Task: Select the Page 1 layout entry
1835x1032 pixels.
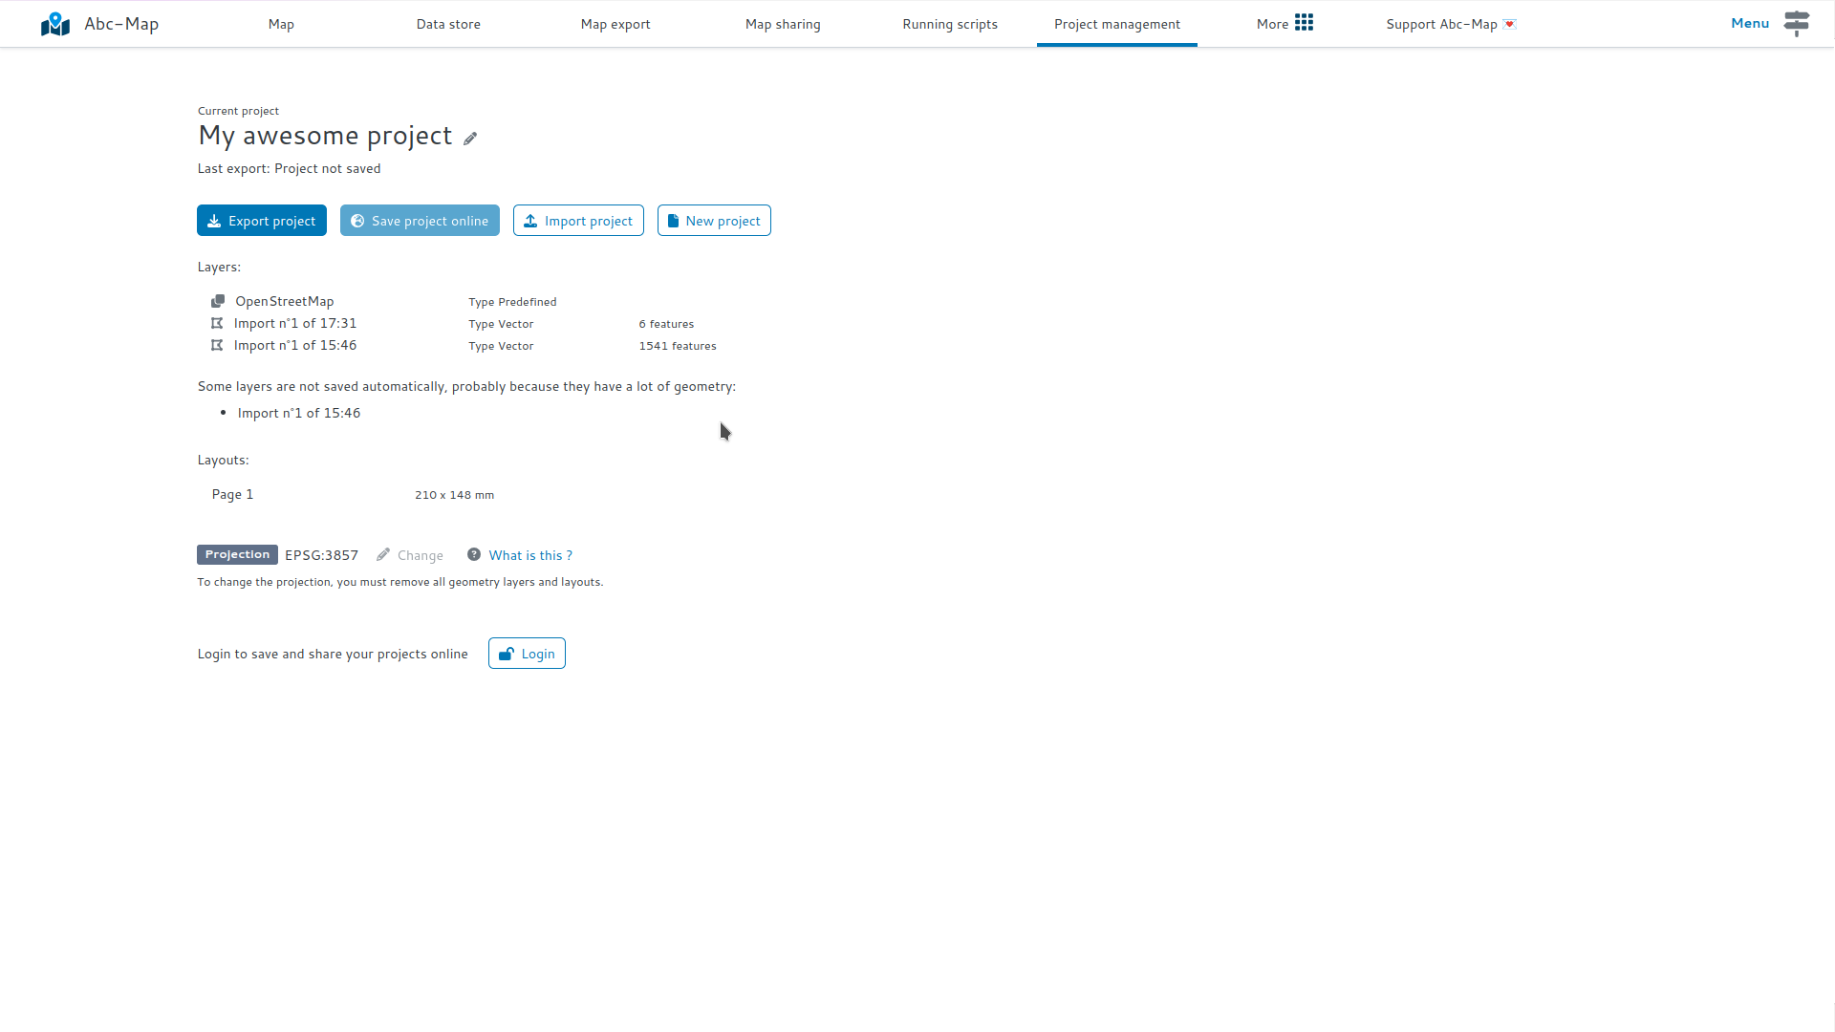Action: click(x=232, y=495)
